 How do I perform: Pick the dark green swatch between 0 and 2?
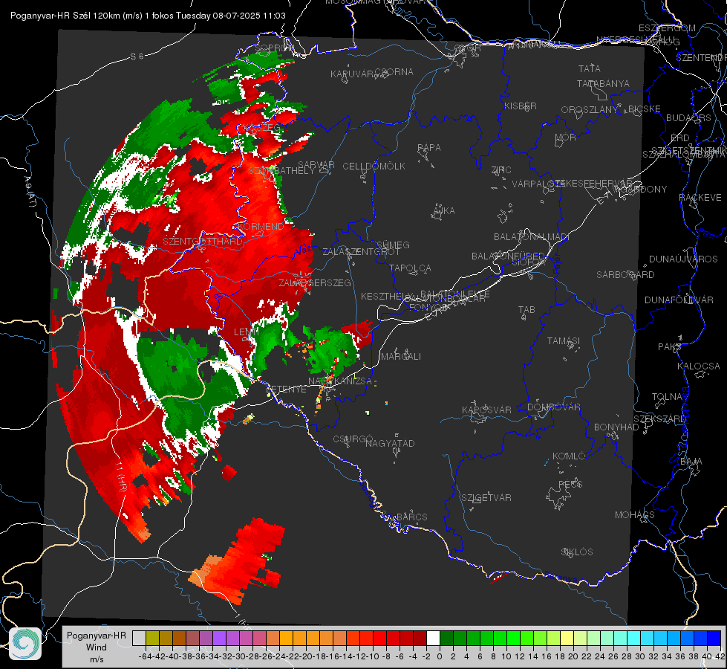point(446,638)
